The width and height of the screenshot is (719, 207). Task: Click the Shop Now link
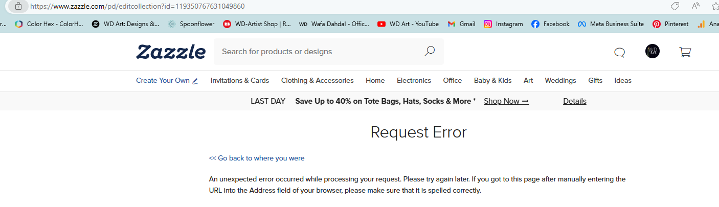pos(506,101)
